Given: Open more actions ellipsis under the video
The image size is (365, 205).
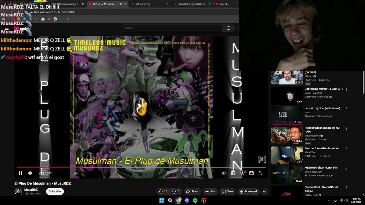Looking at the screenshot, I should (x=265, y=191).
